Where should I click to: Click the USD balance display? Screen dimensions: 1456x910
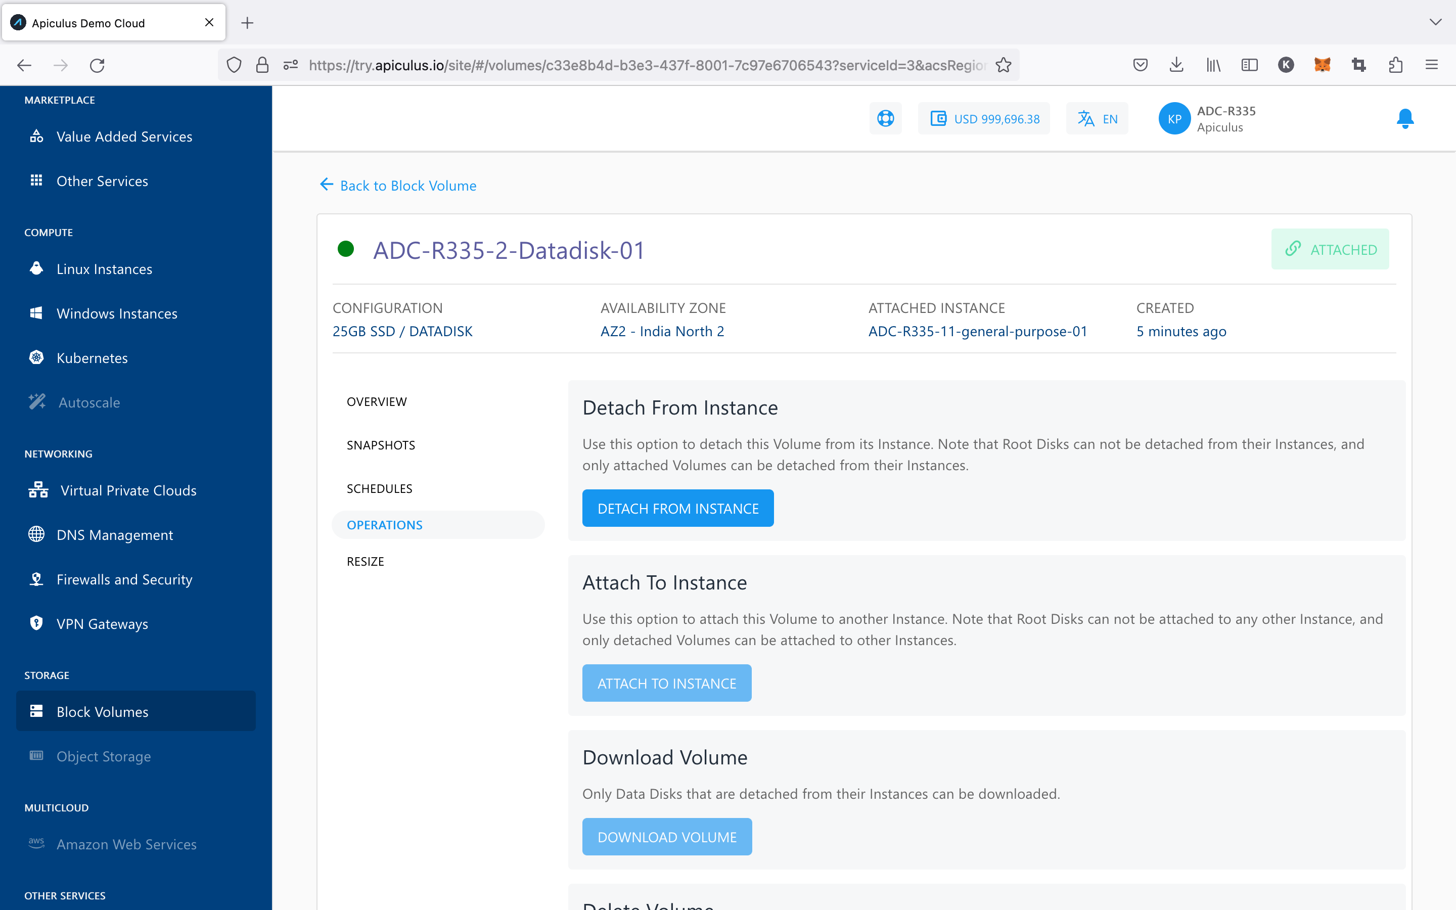[984, 117]
